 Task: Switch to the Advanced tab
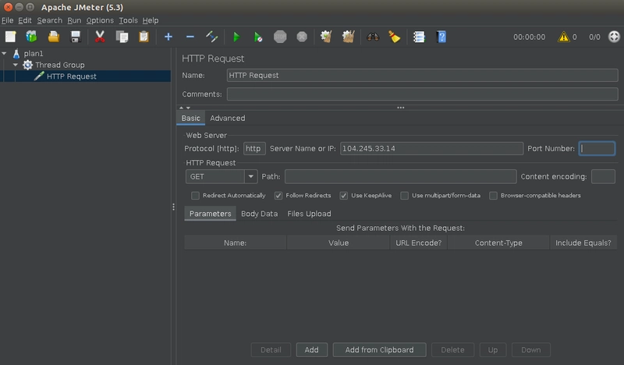(228, 119)
